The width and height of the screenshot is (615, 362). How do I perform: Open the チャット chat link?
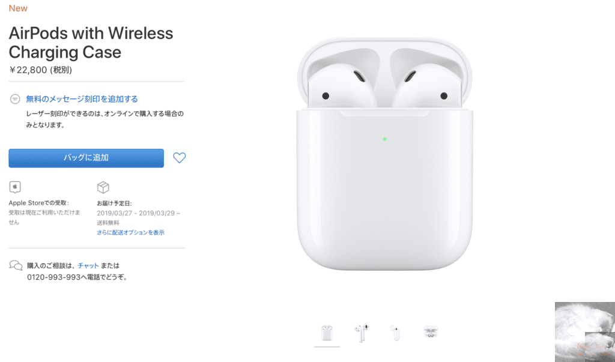[x=88, y=265]
